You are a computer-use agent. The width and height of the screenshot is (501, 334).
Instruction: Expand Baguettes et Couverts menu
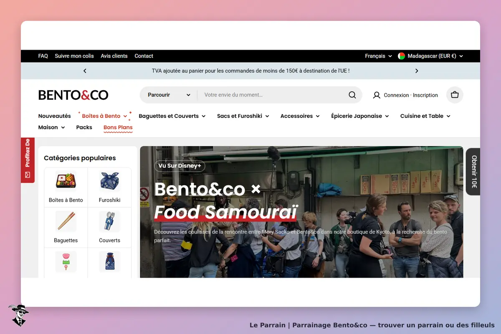pos(172,116)
